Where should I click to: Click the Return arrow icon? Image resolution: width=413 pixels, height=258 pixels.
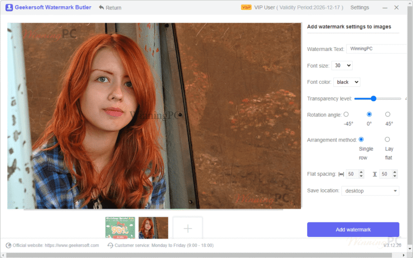click(101, 7)
